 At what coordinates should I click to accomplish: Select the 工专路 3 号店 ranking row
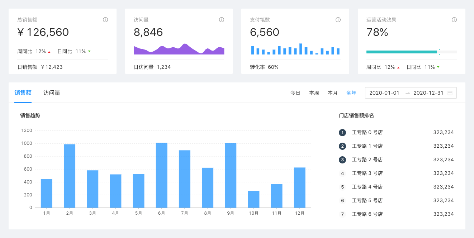(396, 173)
